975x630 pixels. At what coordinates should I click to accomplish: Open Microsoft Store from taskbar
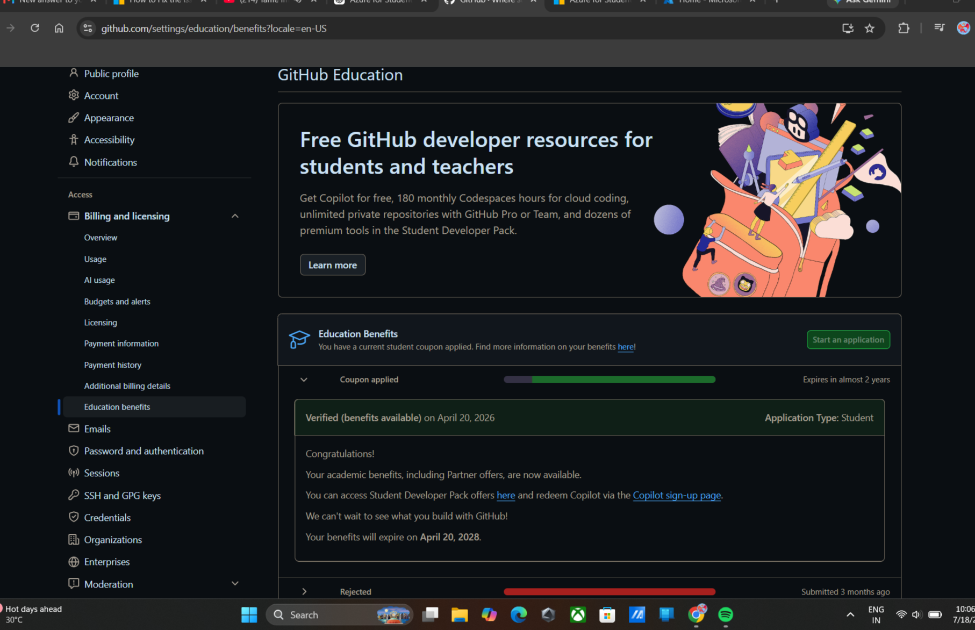pos(607,614)
